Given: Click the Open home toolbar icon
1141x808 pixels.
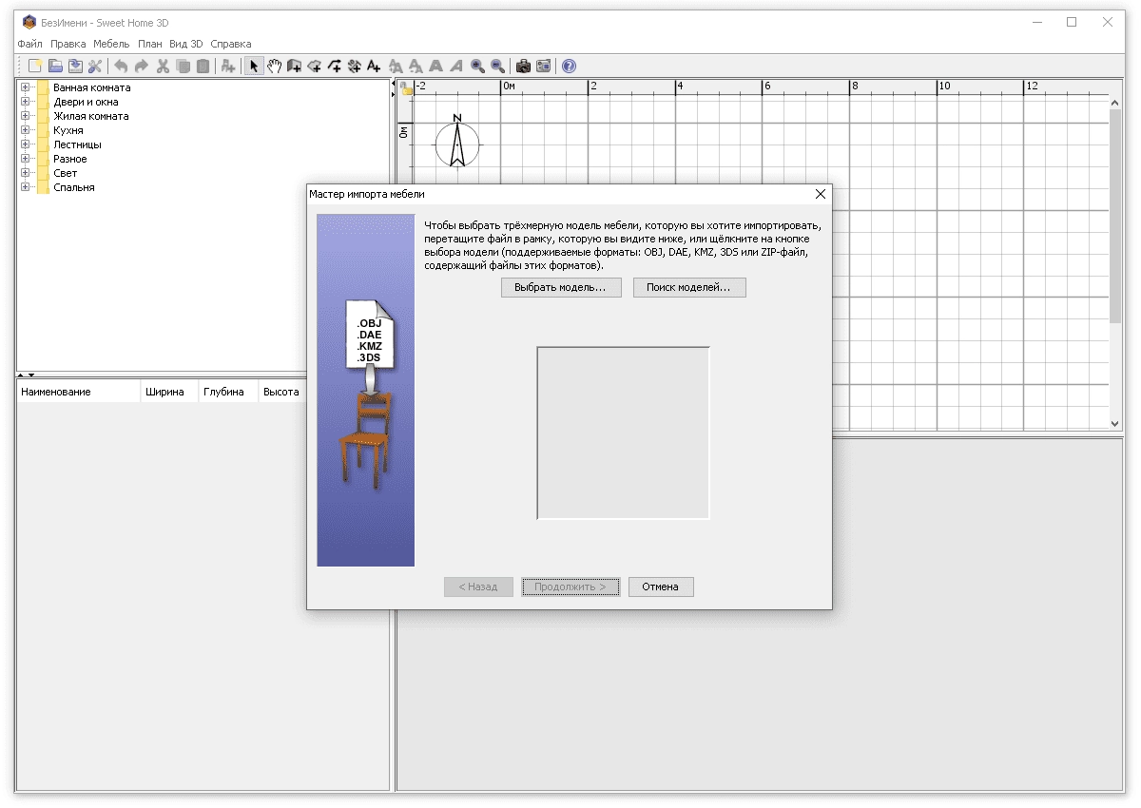Looking at the screenshot, I should pyautogui.click(x=55, y=66).
